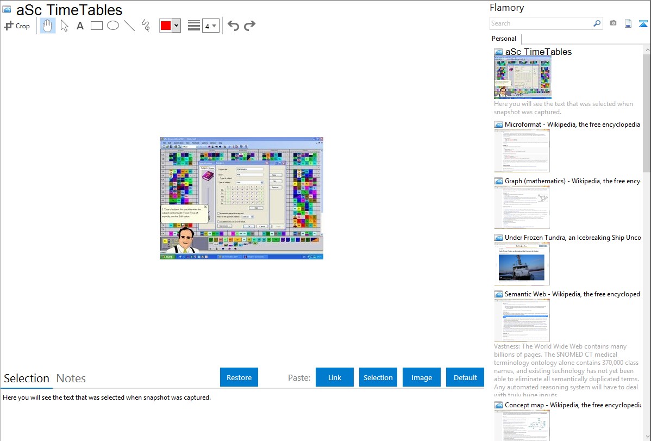Image resolution: width=651 pixels, height=441 pixels.
Task: Open the Graph (mathematics) snapshot thumbnail
Action: 522,207
